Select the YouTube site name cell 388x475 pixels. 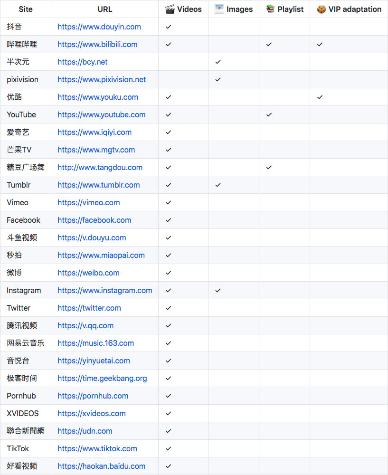coord(26,114)
